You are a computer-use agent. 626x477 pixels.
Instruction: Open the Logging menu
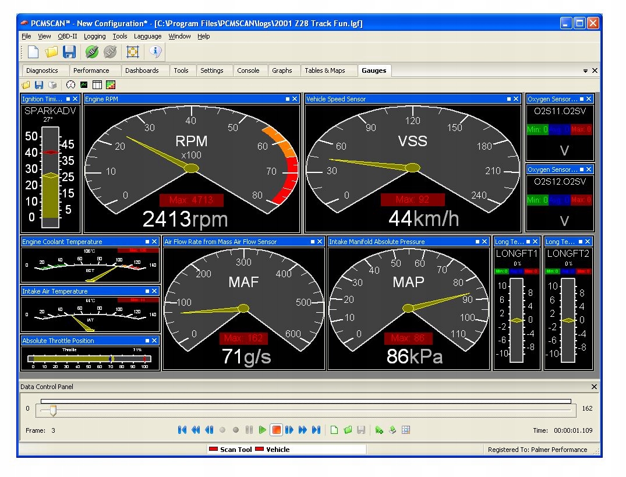point(94,36)
